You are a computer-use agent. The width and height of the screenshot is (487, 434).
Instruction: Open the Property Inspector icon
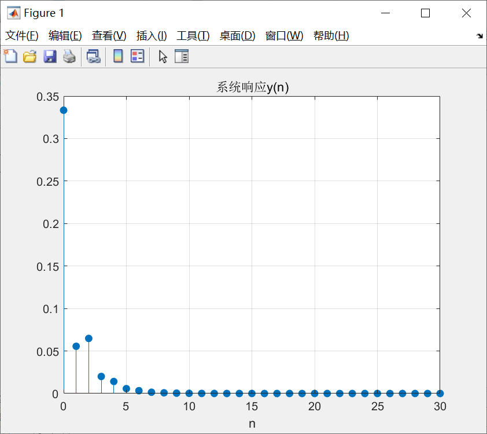click(x=182, y=57)
